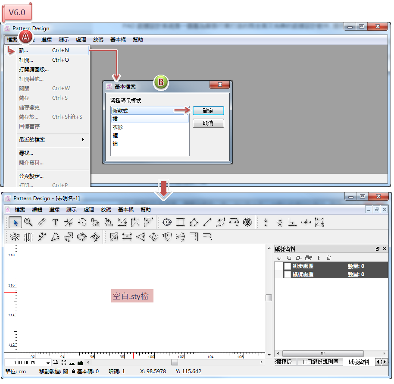The height and width of the screenshot is (384, 394).
Task: Switch to the 止口縫份規則庫 tab
Action: (320, 362)
